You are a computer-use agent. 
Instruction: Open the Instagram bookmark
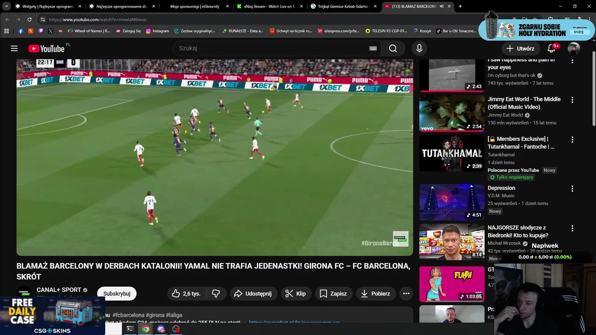[157, 31]
